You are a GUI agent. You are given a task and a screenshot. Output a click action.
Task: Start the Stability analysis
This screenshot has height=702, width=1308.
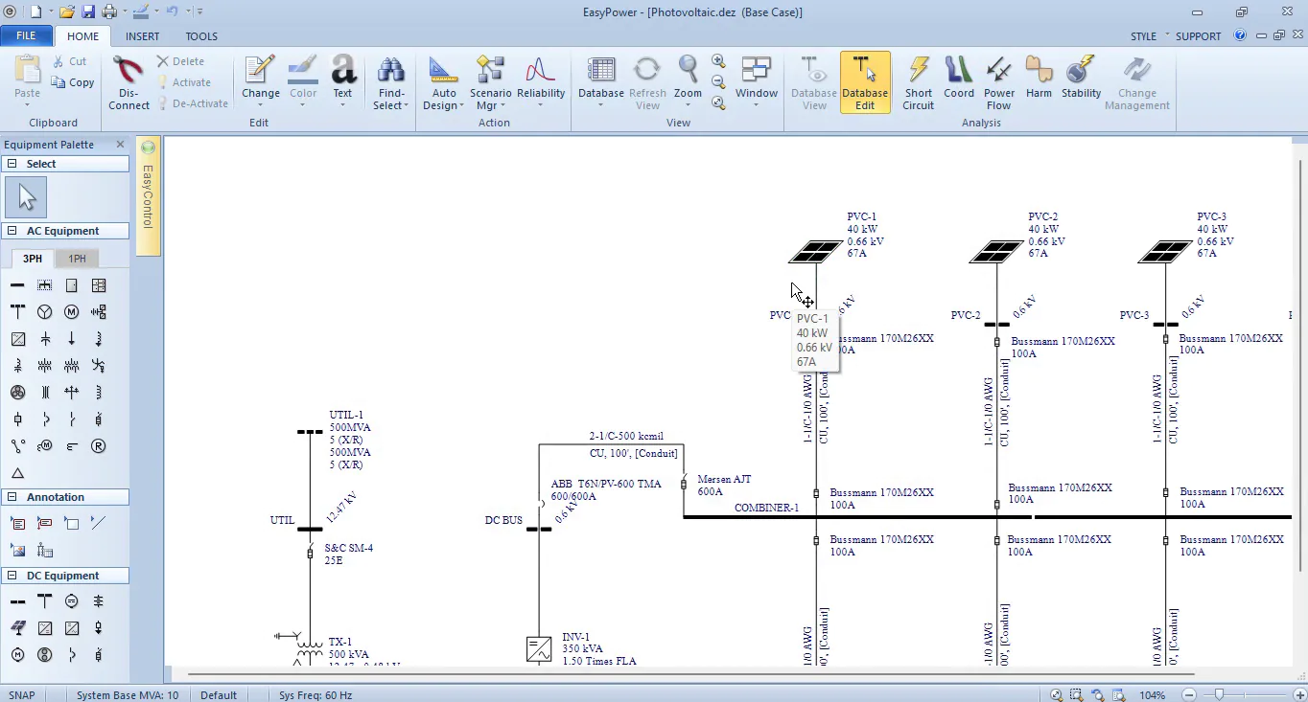tap(1081, 79)
